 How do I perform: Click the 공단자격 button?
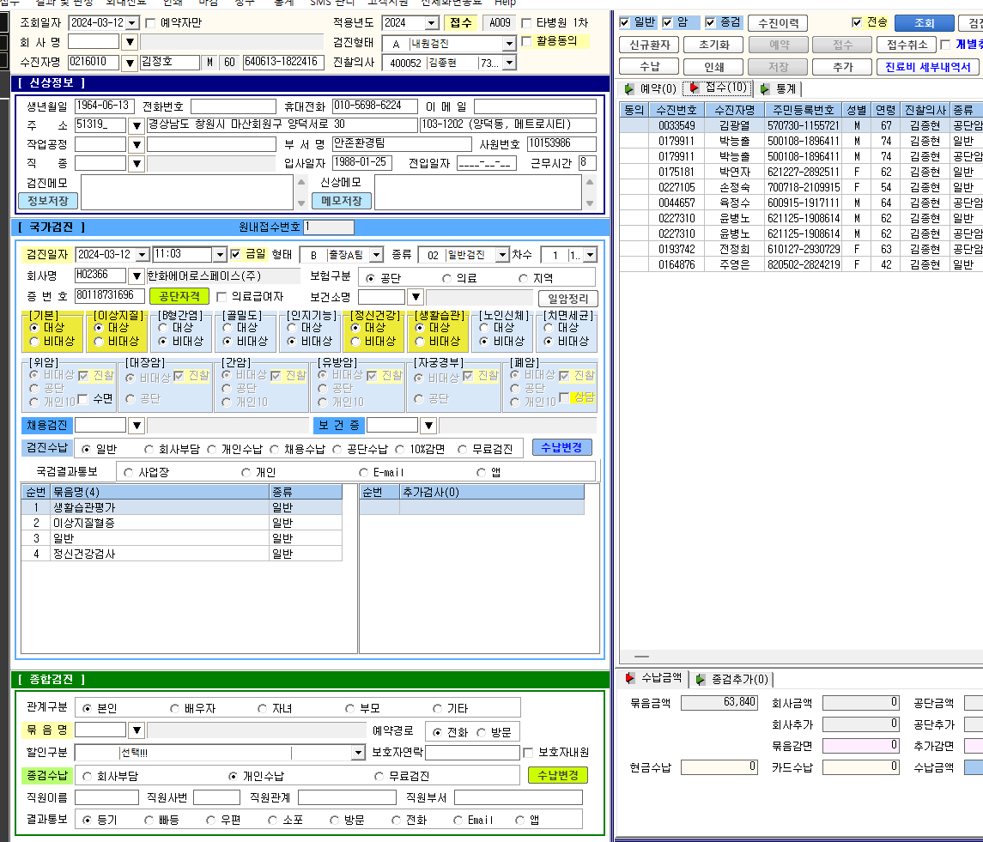click(179, 296)
